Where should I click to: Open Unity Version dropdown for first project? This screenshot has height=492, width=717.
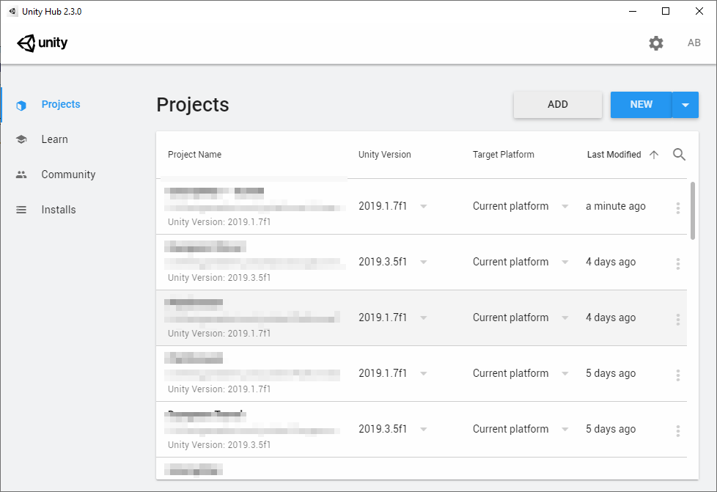click(424, 207)
